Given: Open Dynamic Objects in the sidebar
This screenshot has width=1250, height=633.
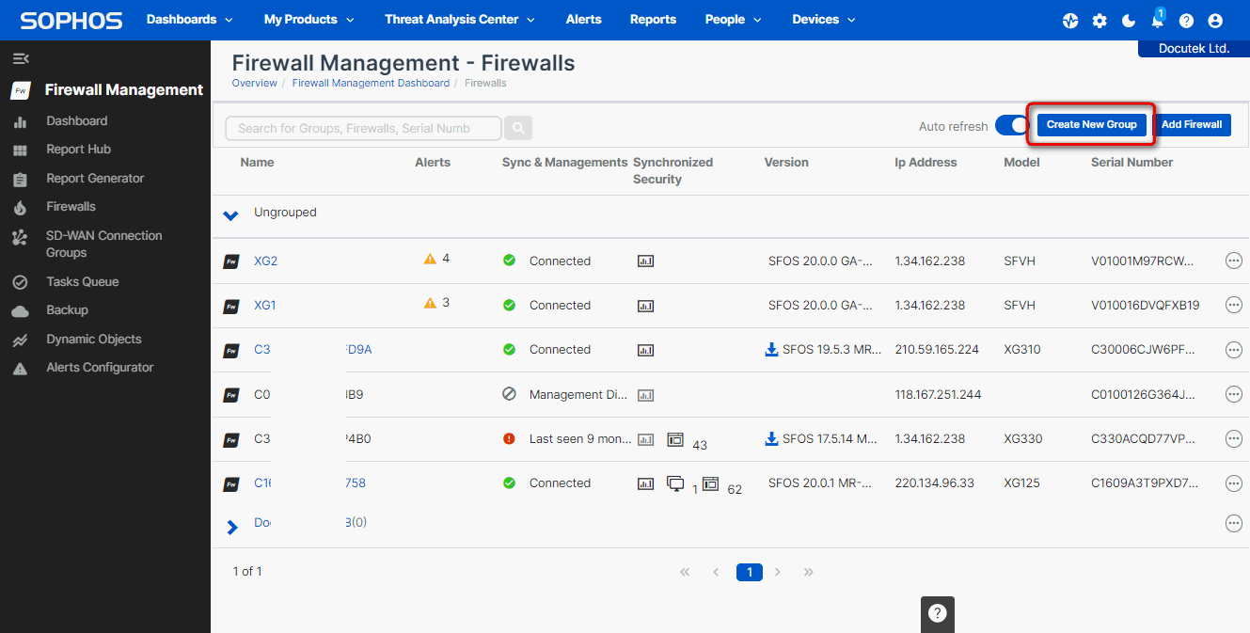Looking at the screenshot, I should tap(94, 340).
